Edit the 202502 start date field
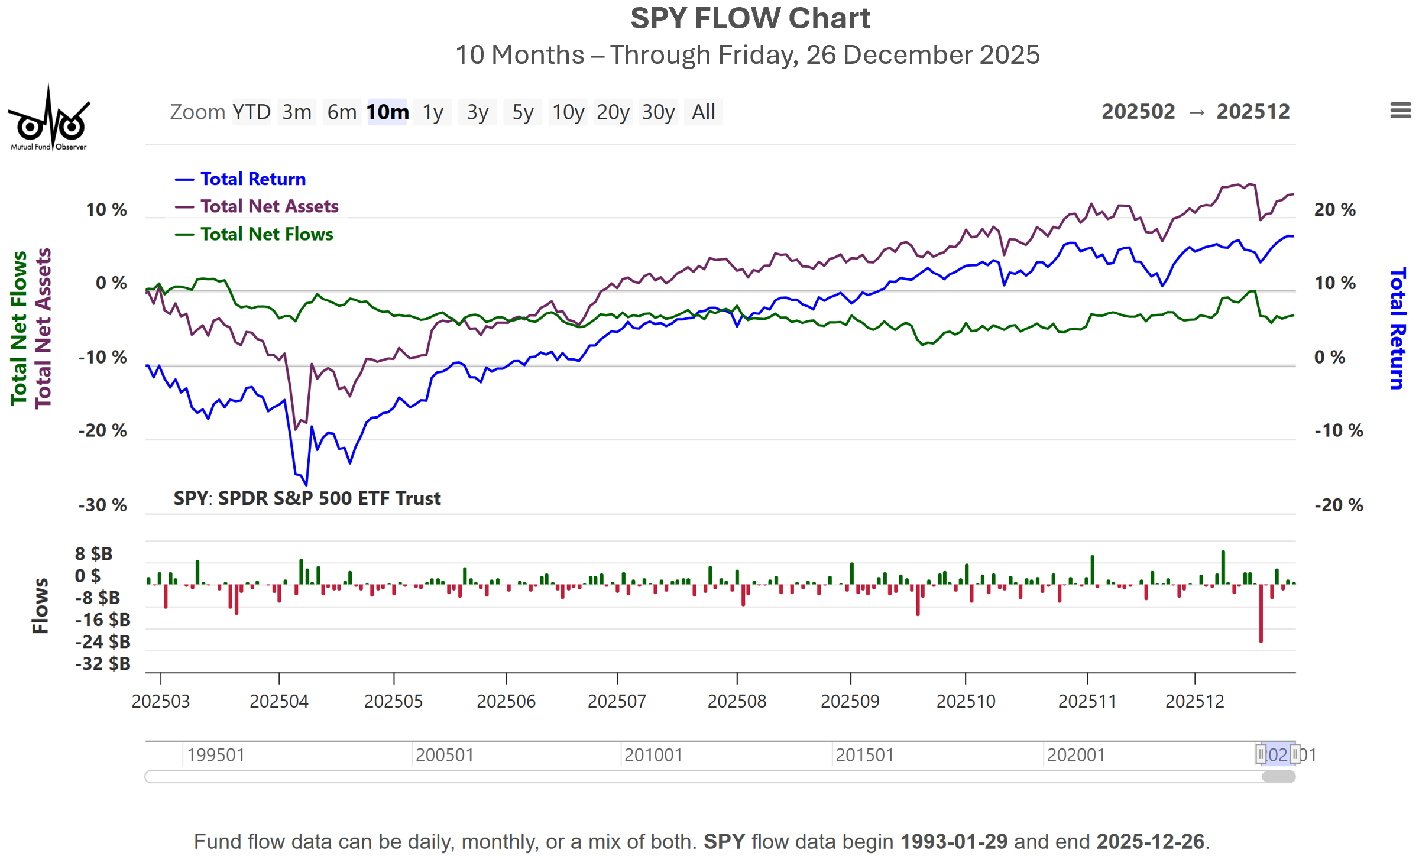The width and height of the screenshot is (1419, 856). coord(1138,112)
